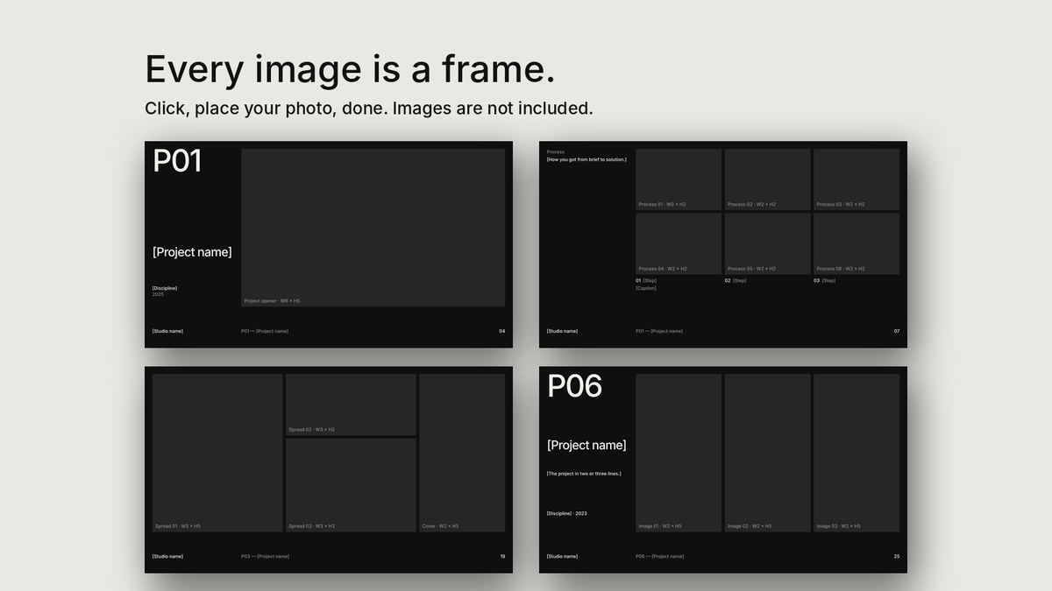Click the large 'P01' slide number
This screenshot has height=591, width=1052.
click(177, 161)
